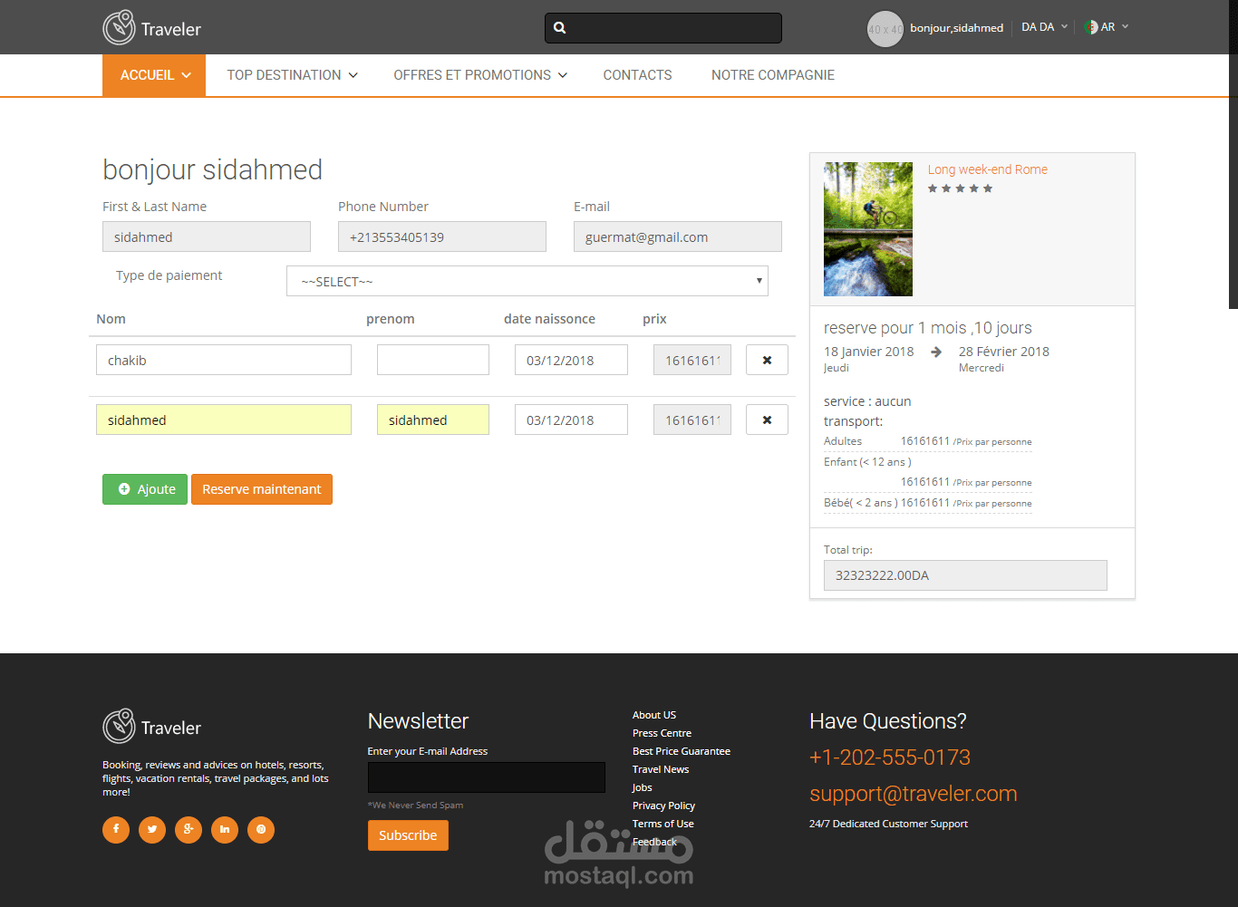1238x907 pixels.
Task: Open the DA DA currency dropdown
Action: coord(1044,27)
